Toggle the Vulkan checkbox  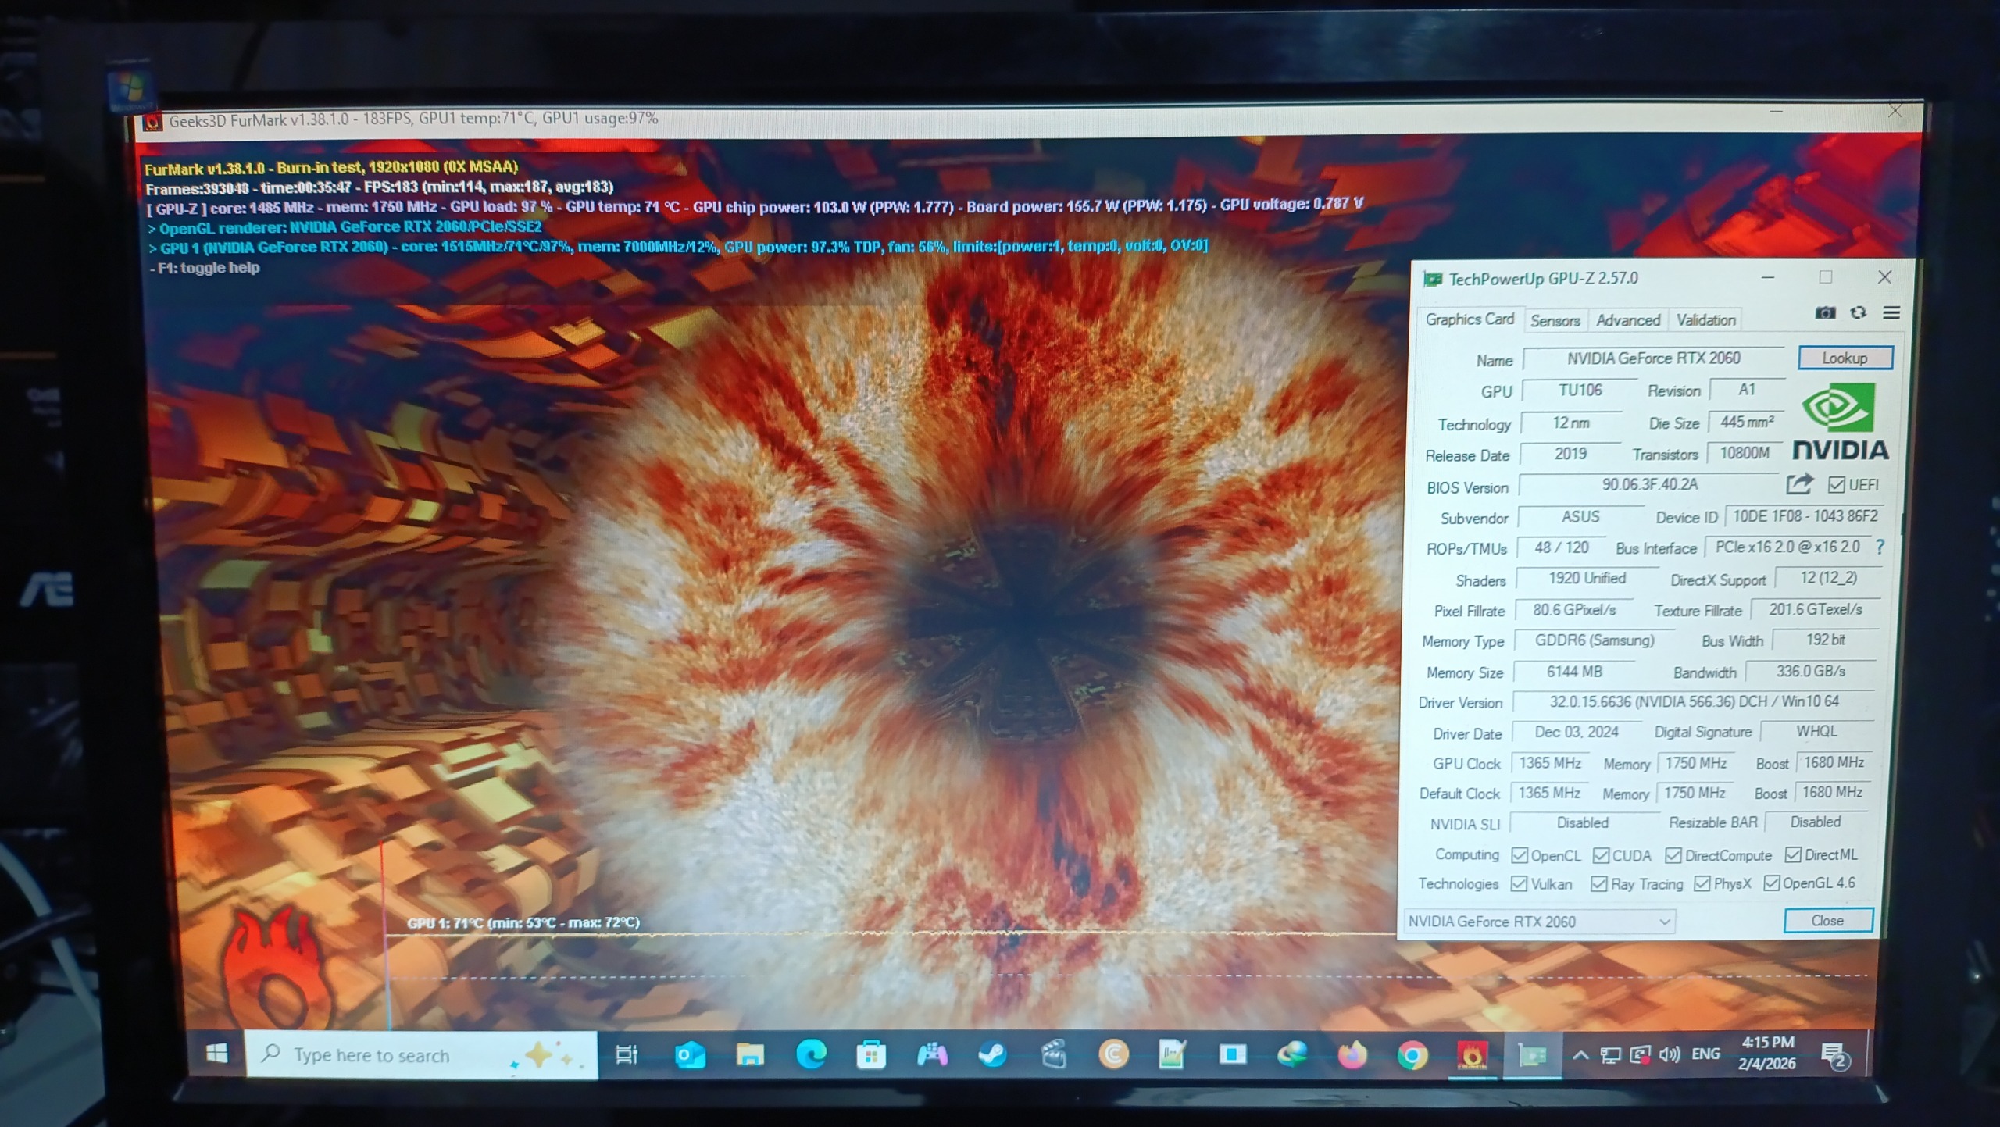tap(1520, 883)
